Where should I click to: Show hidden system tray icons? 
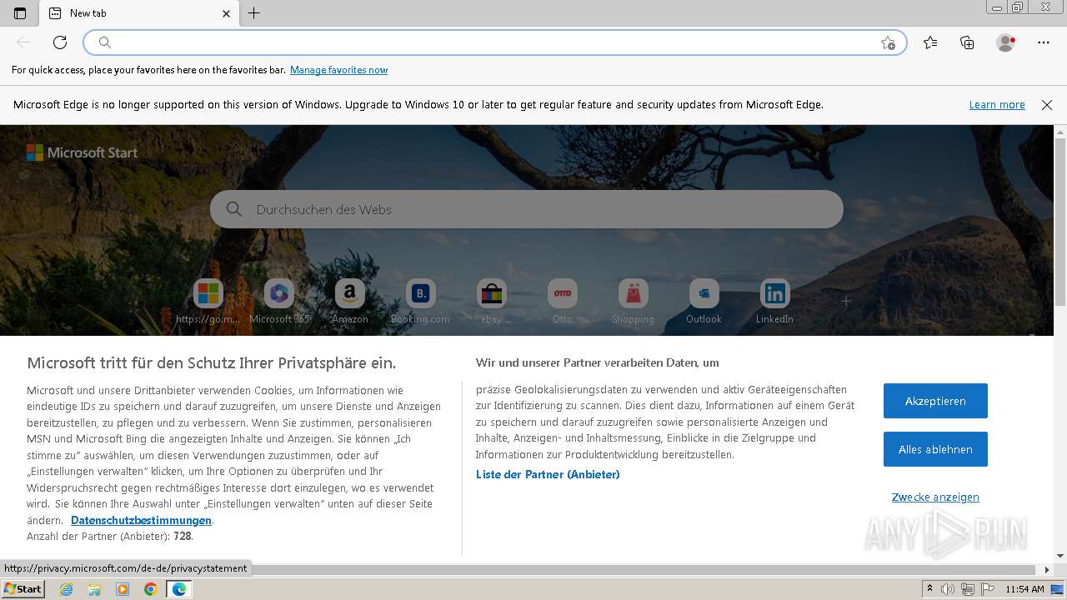pyautogui.click(x=929, y=589)
